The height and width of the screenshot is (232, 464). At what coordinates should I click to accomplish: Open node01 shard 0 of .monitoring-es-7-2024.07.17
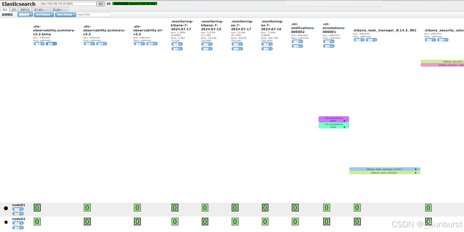pos(235,208)
